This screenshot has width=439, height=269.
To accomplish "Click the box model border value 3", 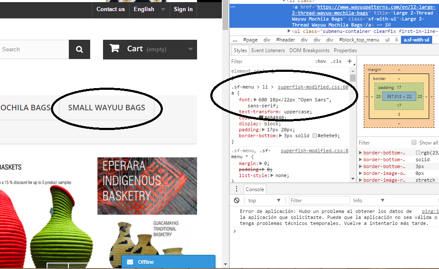I will coord(399,114).
